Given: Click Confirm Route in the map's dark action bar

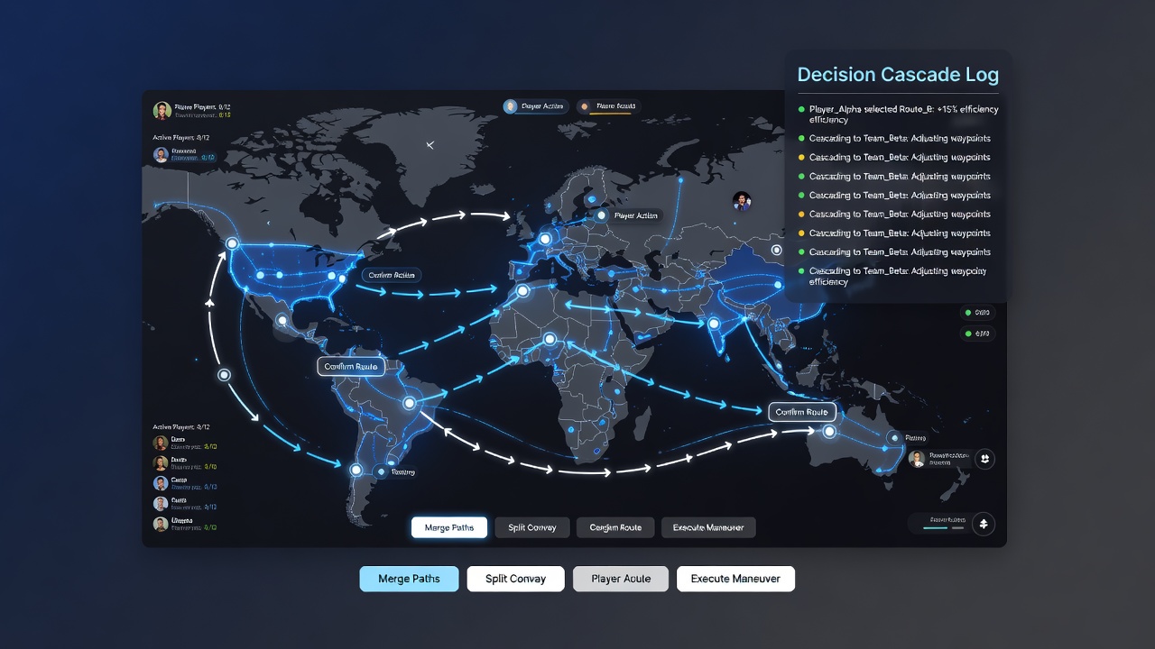Looking at the screenshot, I should pyautogui.click(x=615, y=527).
